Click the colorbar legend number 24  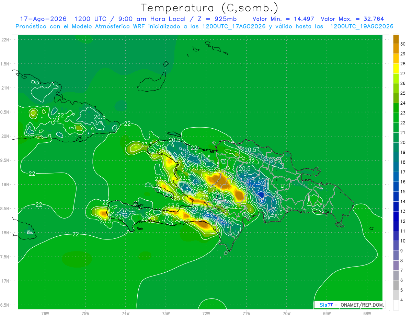pos(403,103)
